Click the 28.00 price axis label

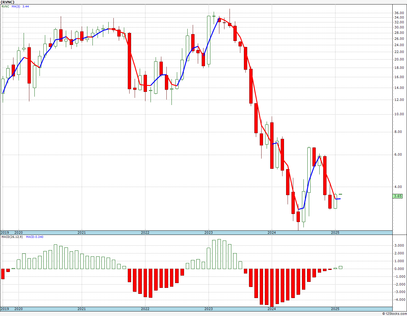399,33
